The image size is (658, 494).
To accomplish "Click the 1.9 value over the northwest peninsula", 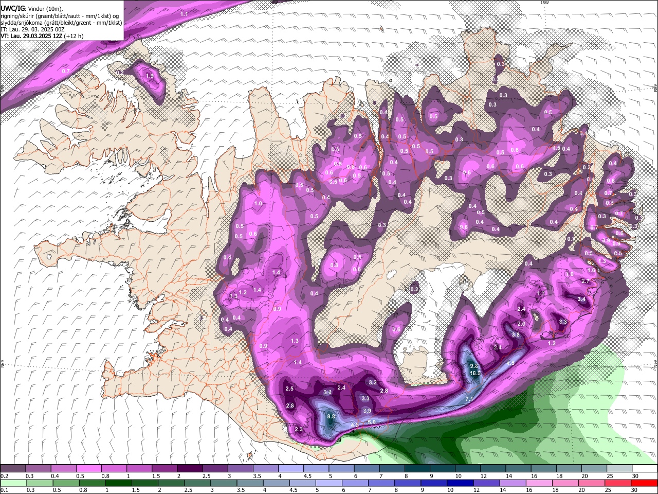I will 150,76.
